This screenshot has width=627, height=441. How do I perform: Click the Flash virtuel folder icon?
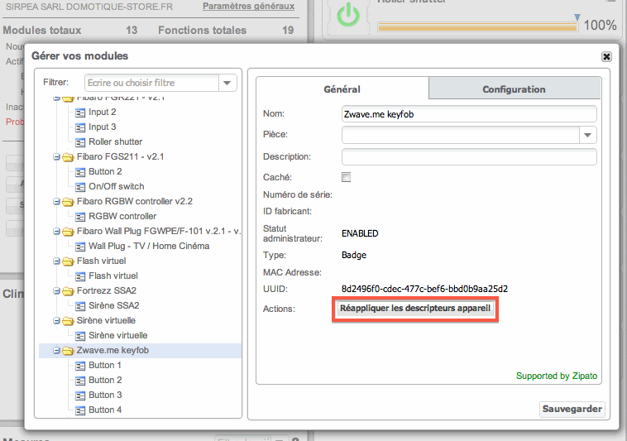(65, 261)
